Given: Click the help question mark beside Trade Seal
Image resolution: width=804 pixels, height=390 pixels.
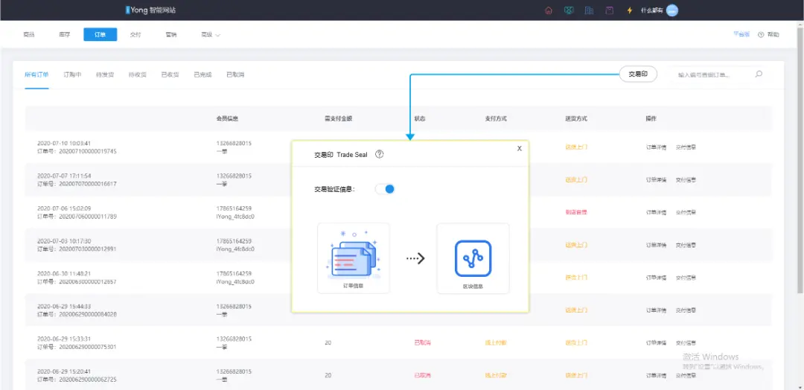Looking at the screenshot, I should point(380,155).
